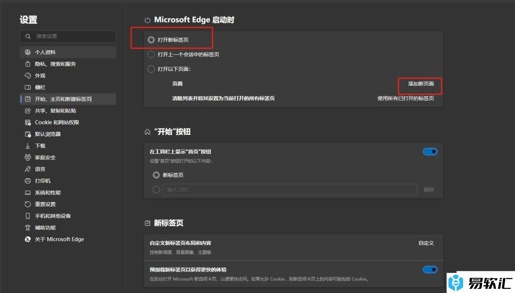Image resolution: width=515 pixels, height=293 pixels.
Task: Click the browser icon beside 默认浏览器
Action: pos(28,134)
